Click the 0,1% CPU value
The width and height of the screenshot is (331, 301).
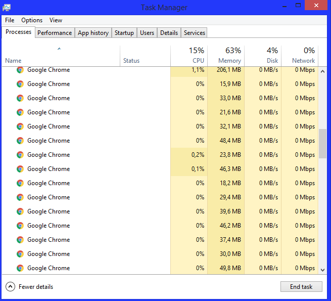click(198, 169)
